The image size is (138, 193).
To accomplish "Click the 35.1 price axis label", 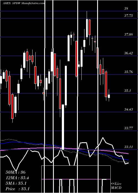I will pyautogui.click(x=128, y=91).
